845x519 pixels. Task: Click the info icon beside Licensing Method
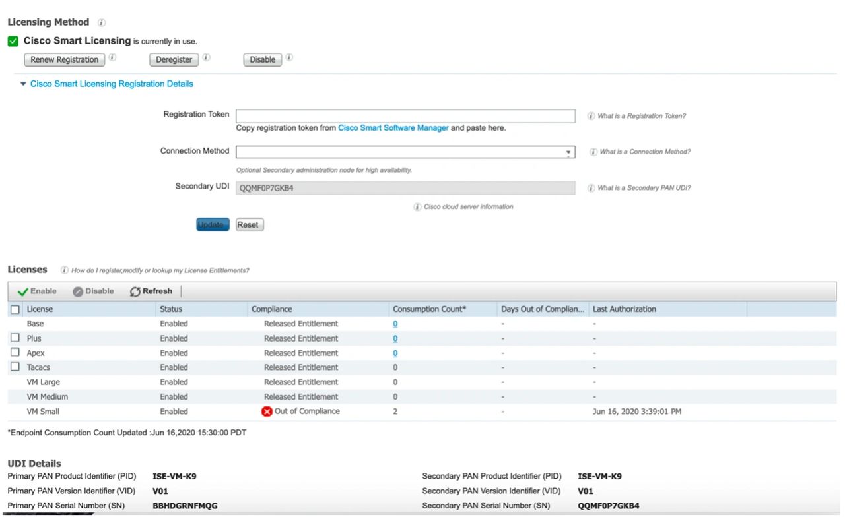point(100,22)
